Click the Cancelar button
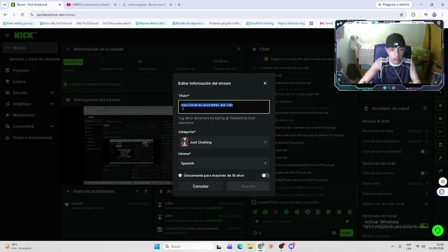Image resolution: width=448 pixels, height=252 pixels. tap(201, 186)
